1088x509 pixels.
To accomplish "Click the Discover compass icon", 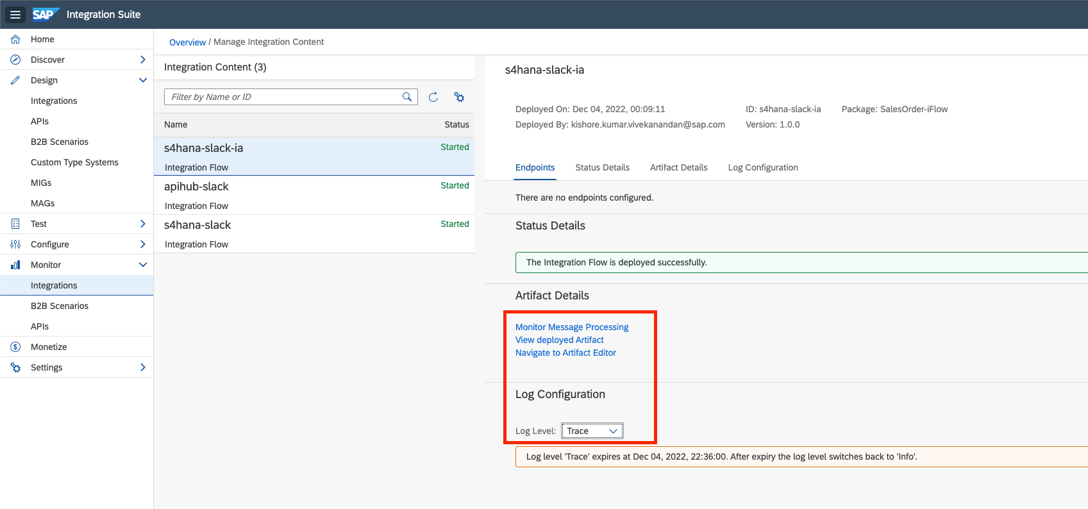I will click(x=15, y=60).
